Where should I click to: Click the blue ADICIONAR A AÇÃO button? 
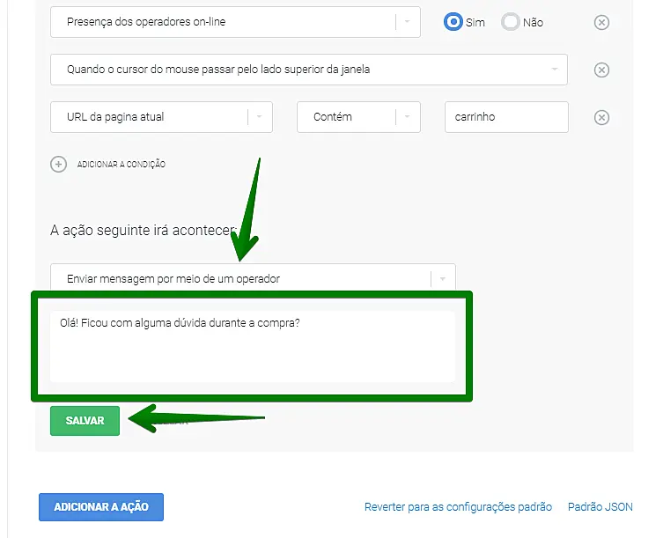coord(101,507)
